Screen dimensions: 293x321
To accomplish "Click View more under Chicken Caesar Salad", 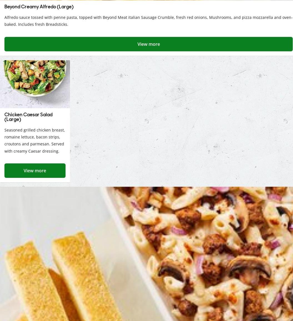I will pos(35,171).
